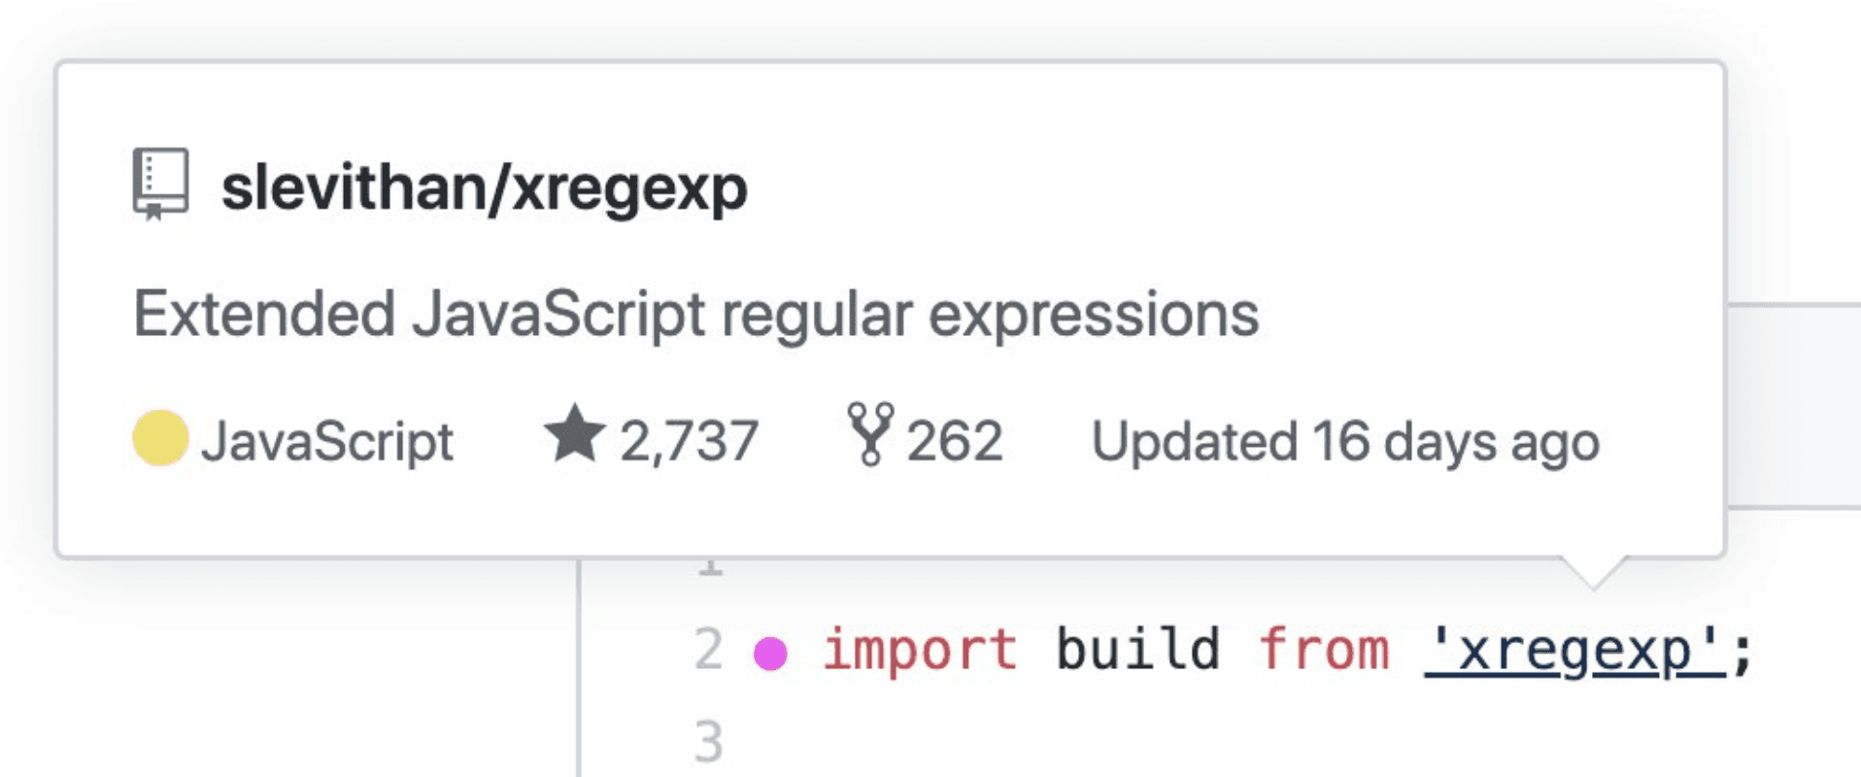Image resolution: width=1861 pixels, height=777 pixels.
Task: Open the slevithan/xregexp repository link
Action: 484,187
